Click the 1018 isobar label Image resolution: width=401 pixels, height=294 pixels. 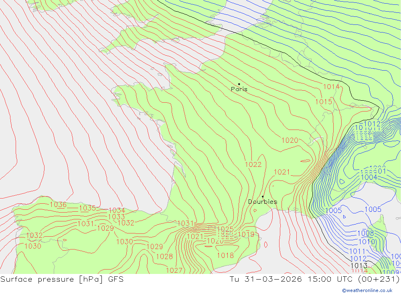coord(225,255)
